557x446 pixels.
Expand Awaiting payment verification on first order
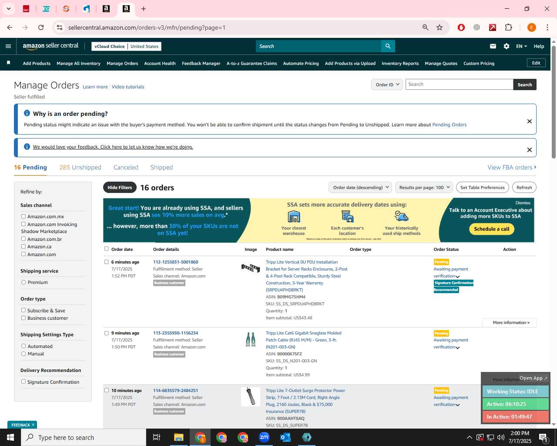pos(457,277)
